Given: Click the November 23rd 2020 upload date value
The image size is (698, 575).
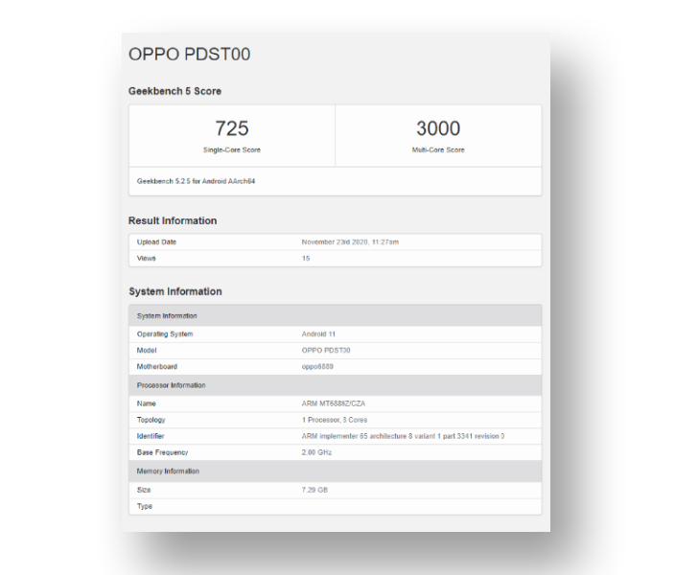Looking at the screenshot, I should (350, 242).
